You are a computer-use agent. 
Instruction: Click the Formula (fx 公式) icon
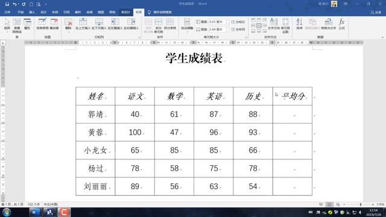click(342, 24)
